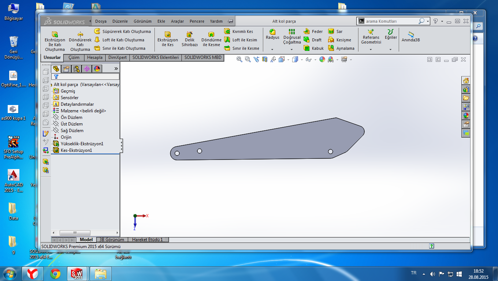The height and width of the screenshot is (281, 498).
Task: Click the Kabuk shell tool
Action: point(314,48)
